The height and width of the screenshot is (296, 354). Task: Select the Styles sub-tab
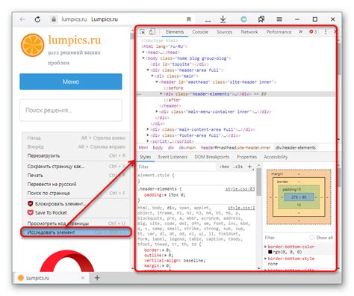(x=145, y=157)
